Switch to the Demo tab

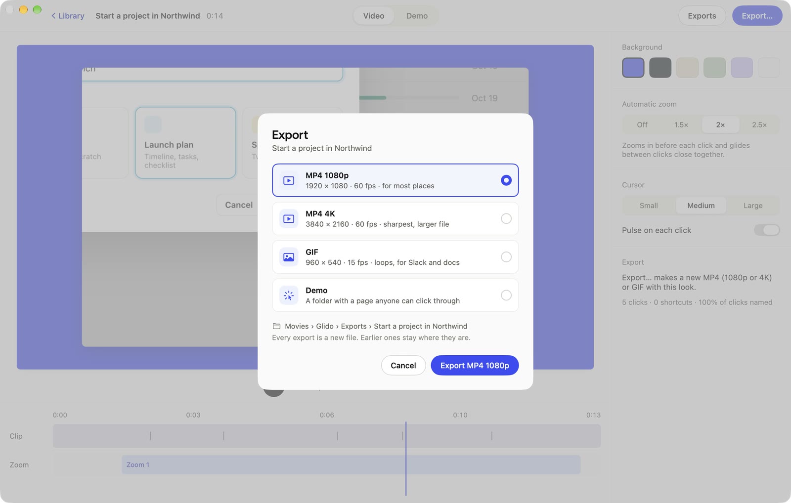click(x=417, y=16)
